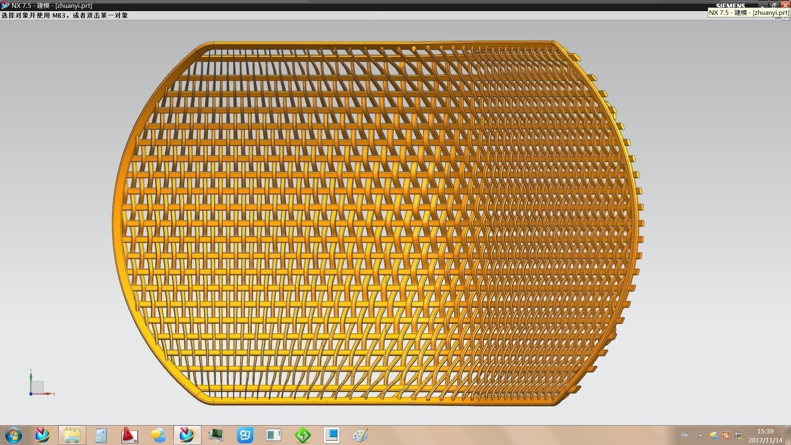Viewport: 791px width, 445px height.
Task: Click the XYZ view triad in viewport
Action: [38, 386]
